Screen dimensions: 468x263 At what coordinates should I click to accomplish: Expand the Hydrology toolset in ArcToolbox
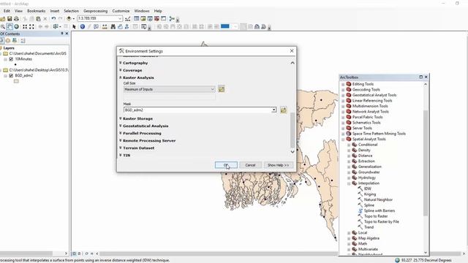click(x=349, y=178)
